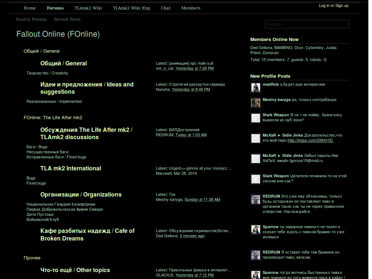Click REDRUM's avatar beside Это уже ему post
Viewport: 372px width, 279px height.
[255, 199]
